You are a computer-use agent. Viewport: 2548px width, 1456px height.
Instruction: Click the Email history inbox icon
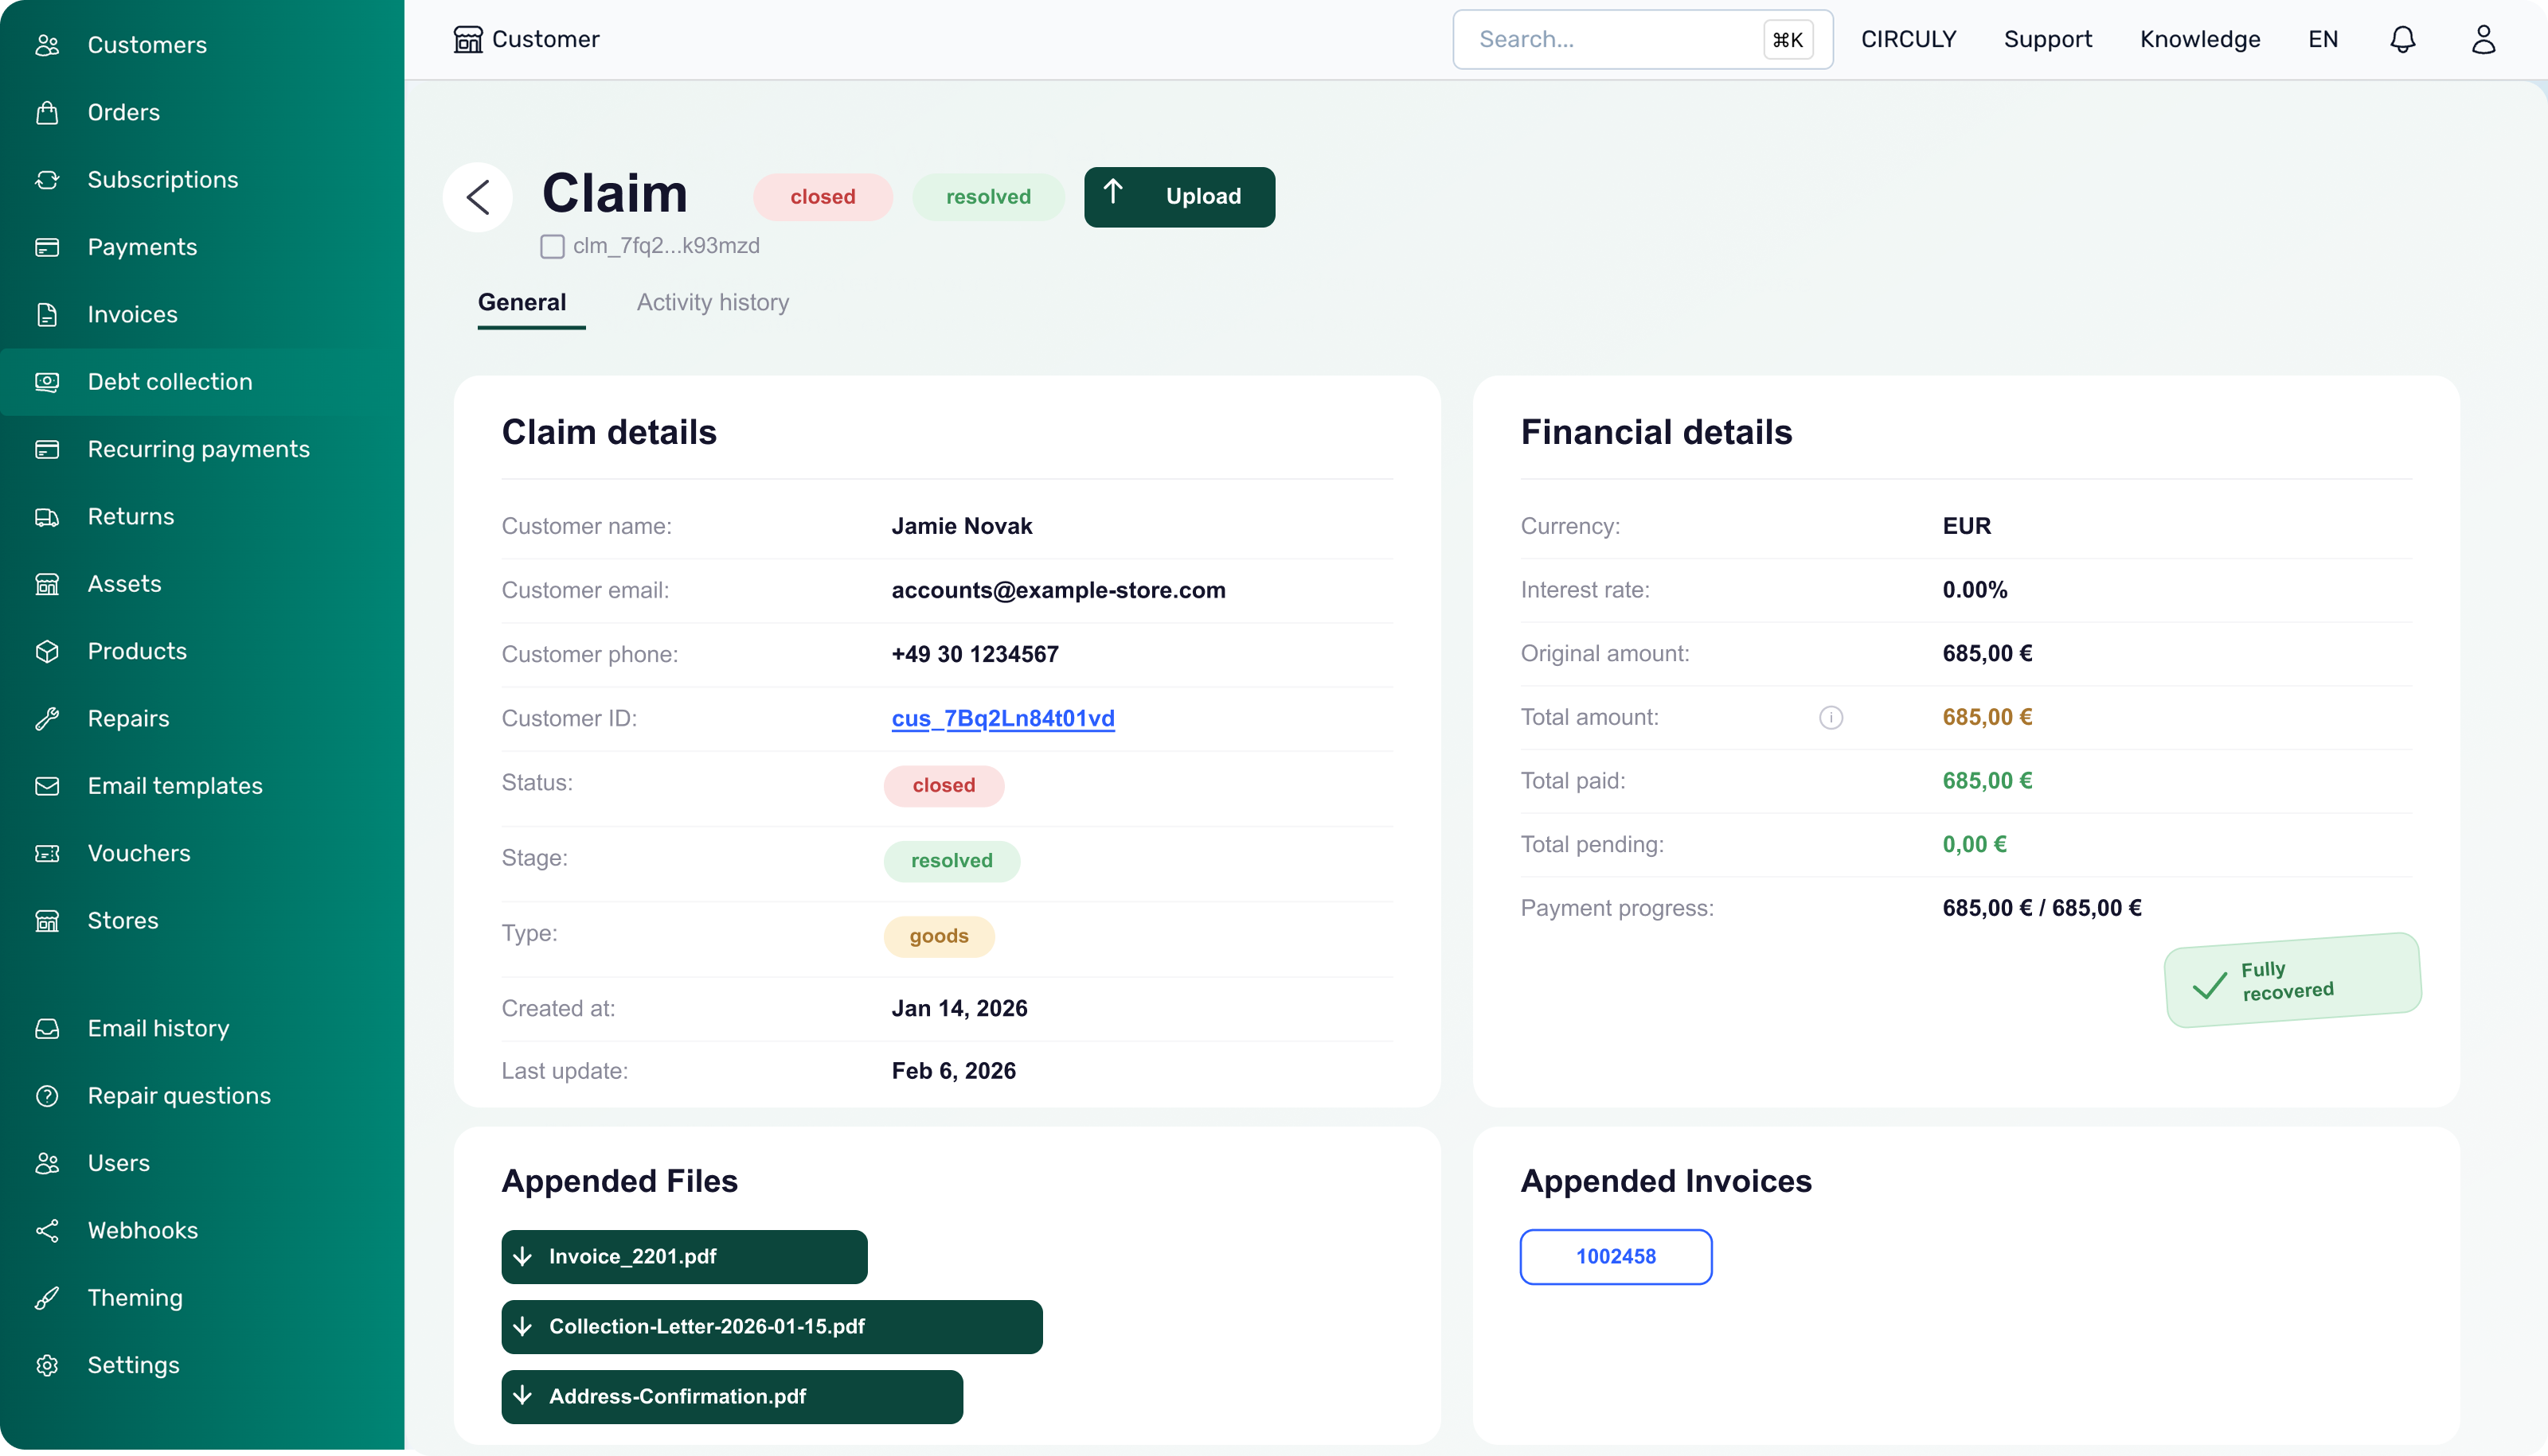click(x=47, y=1029)
